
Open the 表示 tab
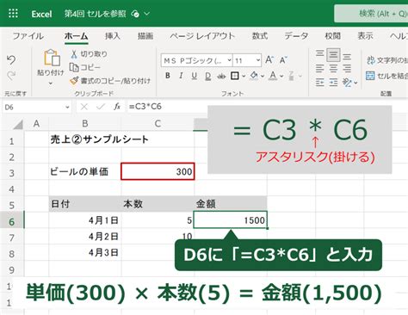[365, 36]
